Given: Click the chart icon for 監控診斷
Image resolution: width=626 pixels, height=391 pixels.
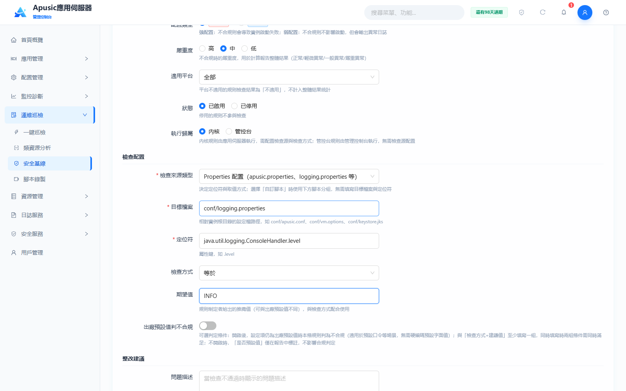Looking at the screenshot, I should pyautogui.click(x=14, y=96).
